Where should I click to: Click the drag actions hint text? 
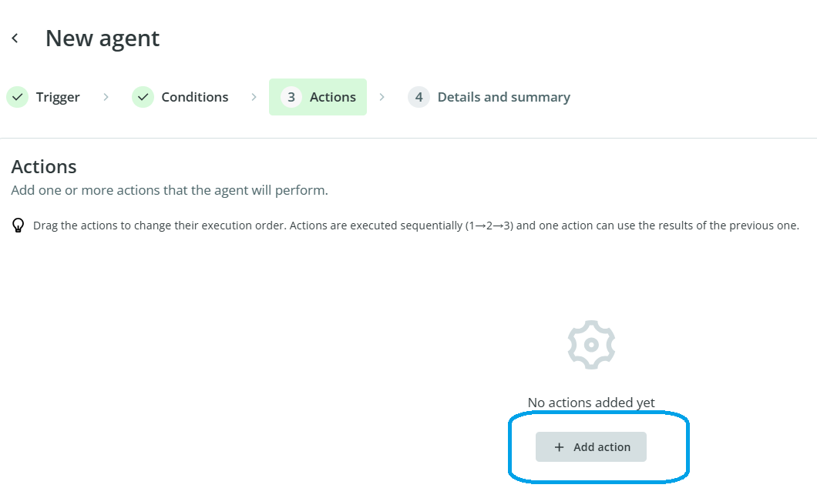416,226
